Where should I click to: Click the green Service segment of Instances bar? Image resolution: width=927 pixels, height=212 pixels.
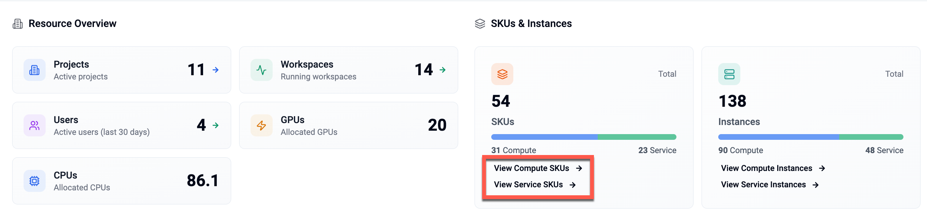click(871, 137)
